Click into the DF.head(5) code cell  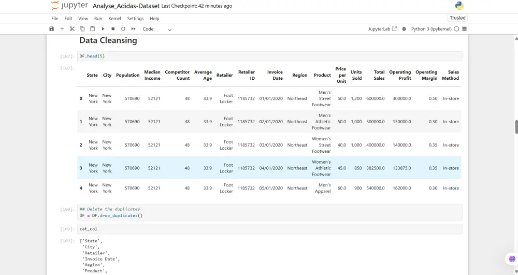click(x=269, y=56)
